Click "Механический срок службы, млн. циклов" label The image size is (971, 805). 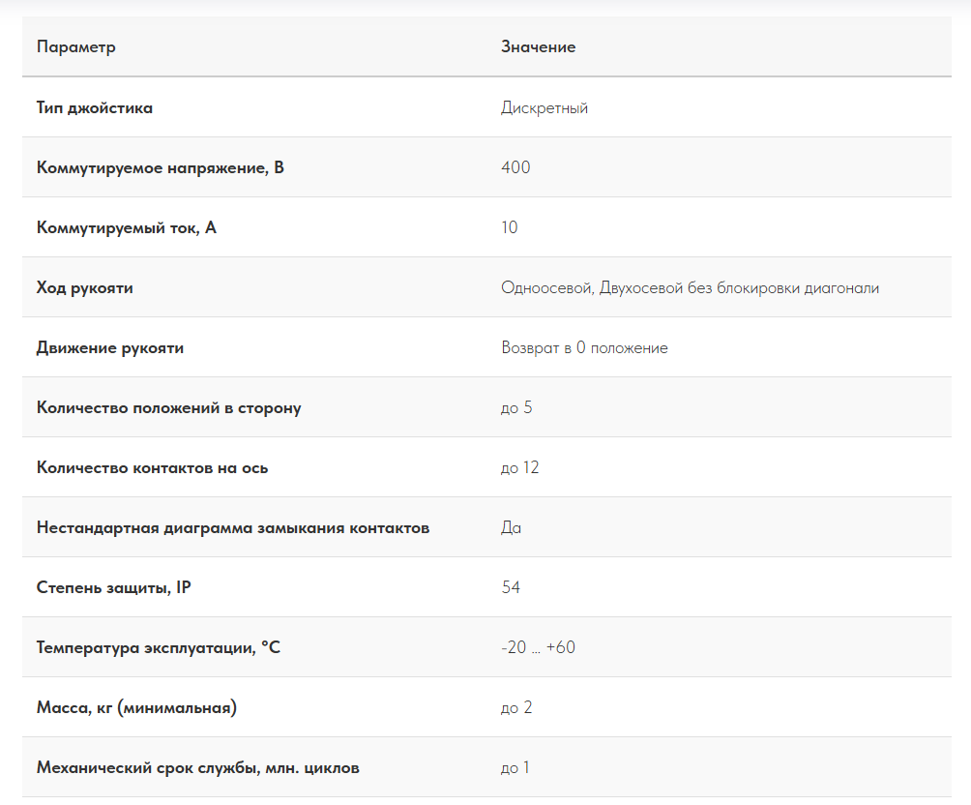point(198,767)
